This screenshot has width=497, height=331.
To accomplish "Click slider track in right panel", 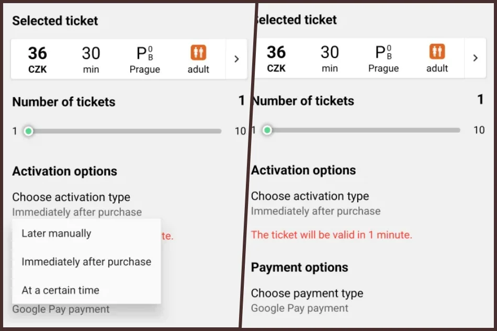I will coord(366,130).
